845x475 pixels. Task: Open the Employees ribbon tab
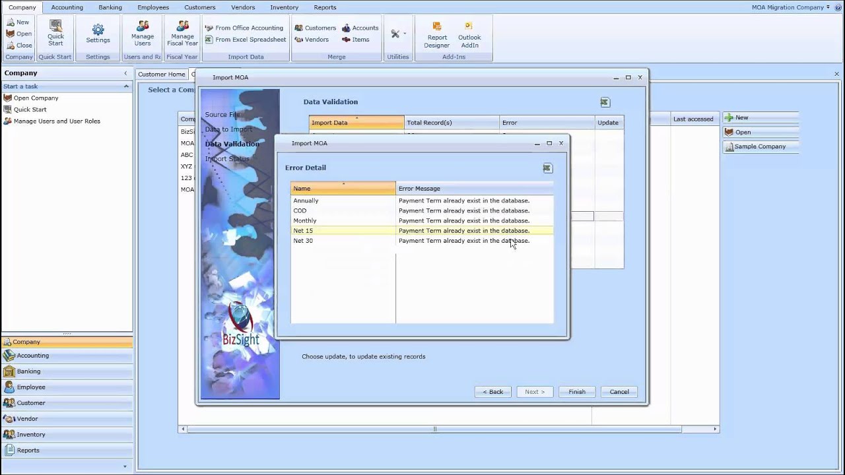153,7
